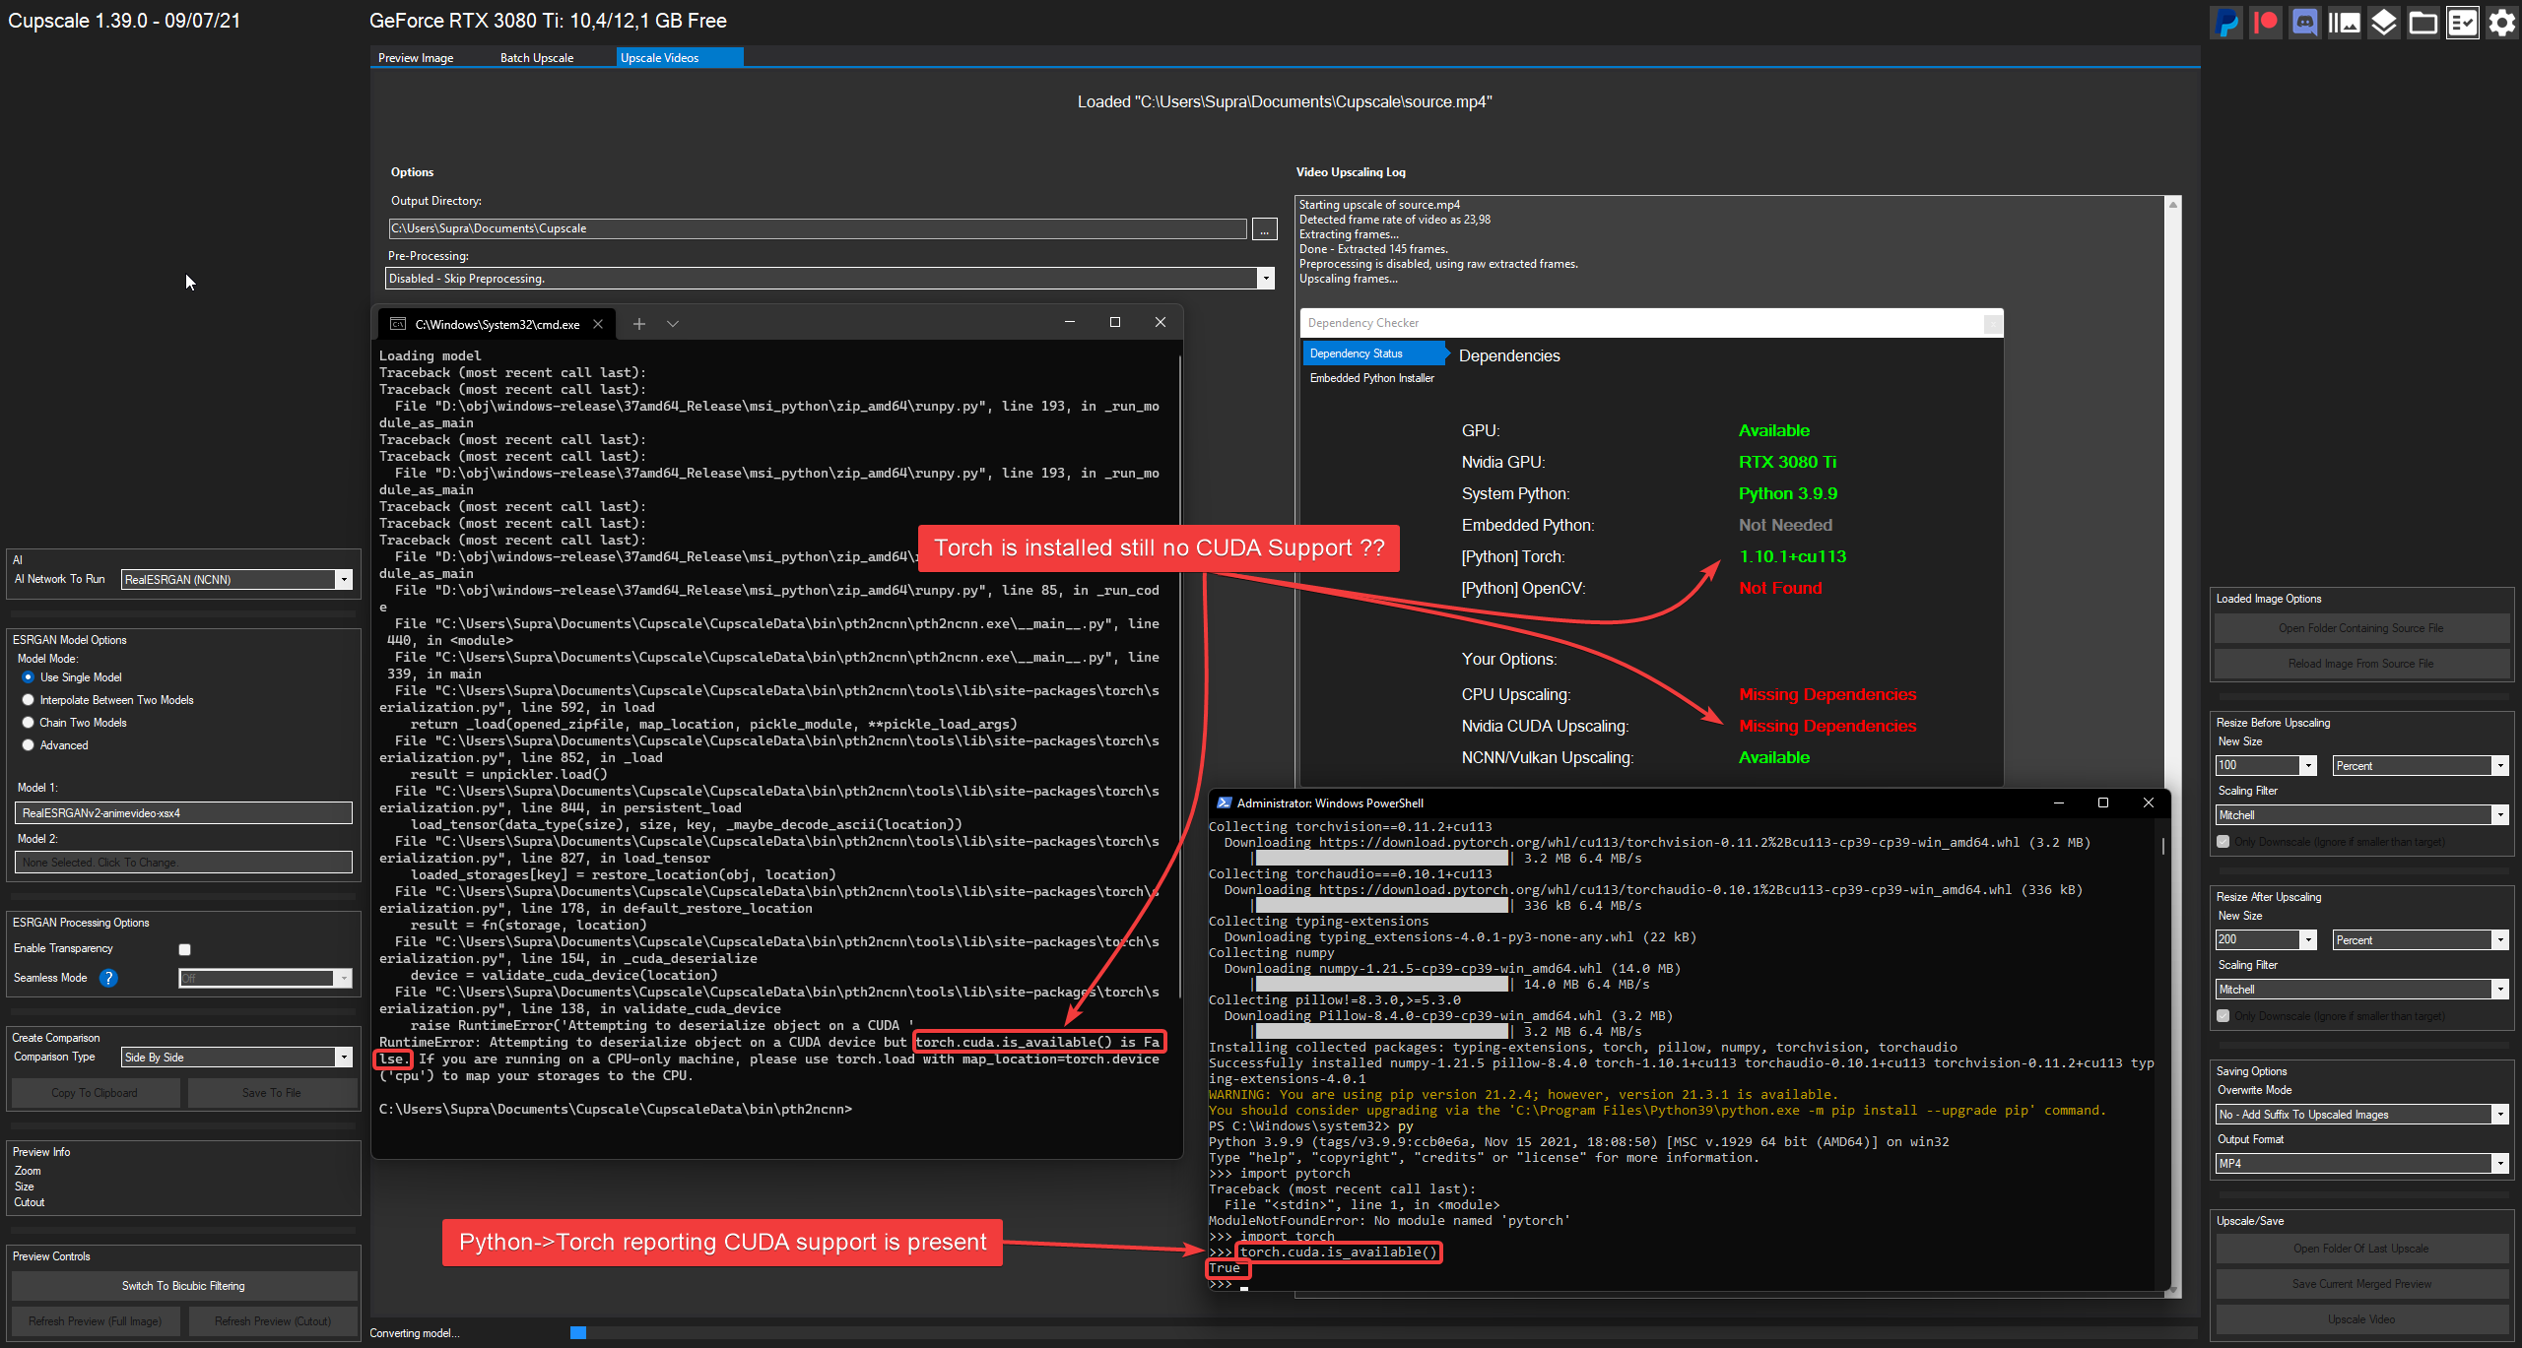
Task: Open the PayPal donation page icon
Action: pyautogui.click(x=2226, y=22)
